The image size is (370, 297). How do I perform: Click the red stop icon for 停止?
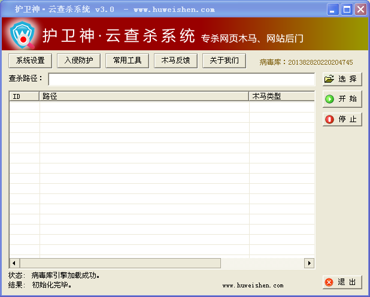click(329, 119)
